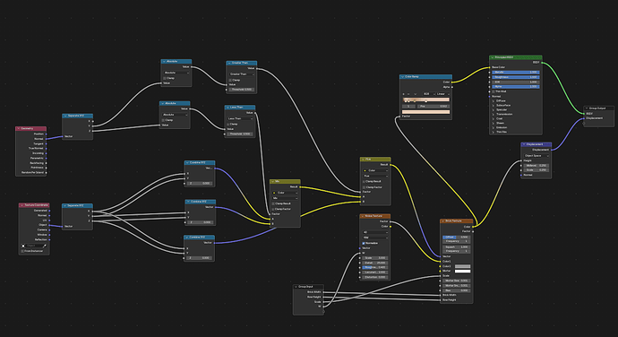Open Color data type dropdown in Mix fed by Greater Than
This screenshot has width=618, height=337.
click(375, 170)
